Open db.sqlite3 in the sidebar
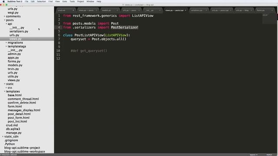Image resolution: width=278 pixels, height=156 pixels. 13,129
